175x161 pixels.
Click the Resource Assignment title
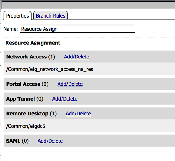(x=33, y=43)
